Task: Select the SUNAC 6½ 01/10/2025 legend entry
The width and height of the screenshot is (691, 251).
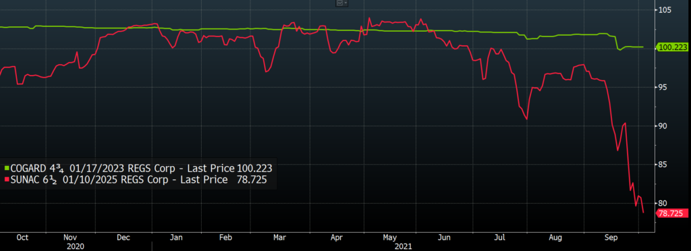Action: (x=135, y=179)
